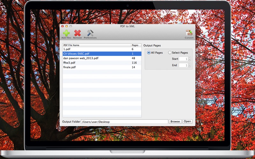Click the Open output folder button
255x159 pixels.
pos(187,121)
